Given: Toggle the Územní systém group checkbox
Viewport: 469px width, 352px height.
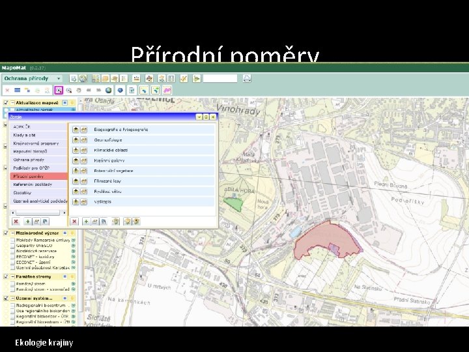Looking at the screenshot, I should pos(6,298).
